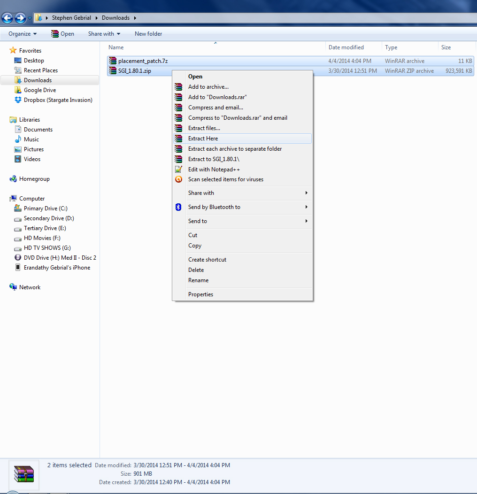Click the New folder button
Viewport: 477px width, 494px height.
coord(148,34)
